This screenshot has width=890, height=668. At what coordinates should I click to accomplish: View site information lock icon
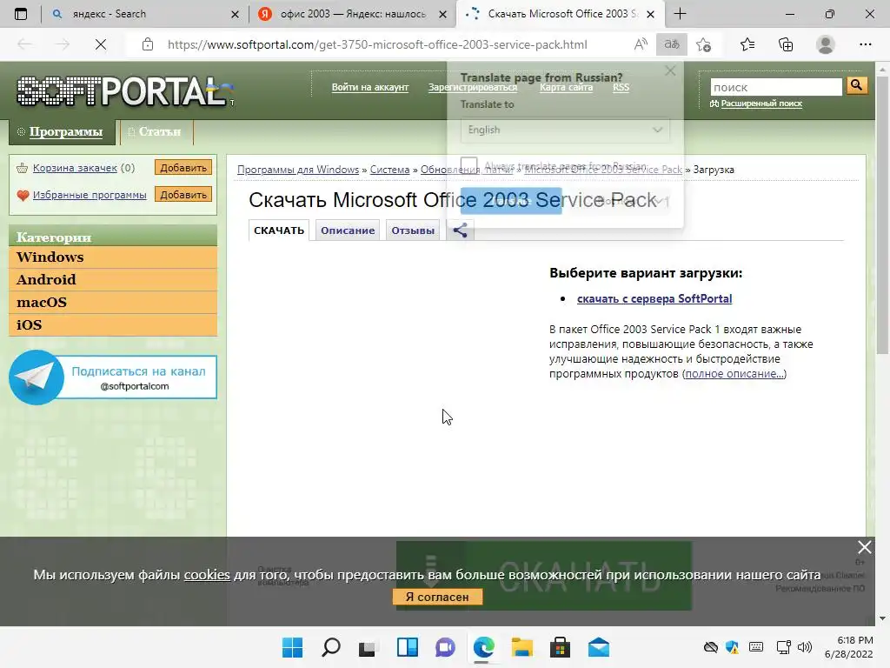148,44
